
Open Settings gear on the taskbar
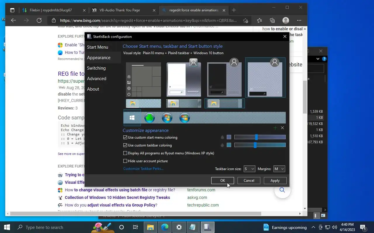179,227
